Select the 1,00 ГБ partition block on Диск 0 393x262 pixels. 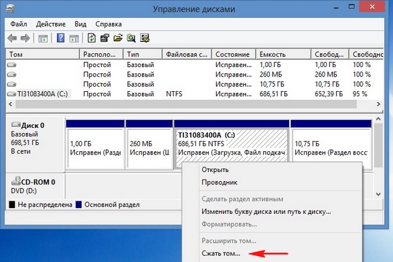click(95, 145)
